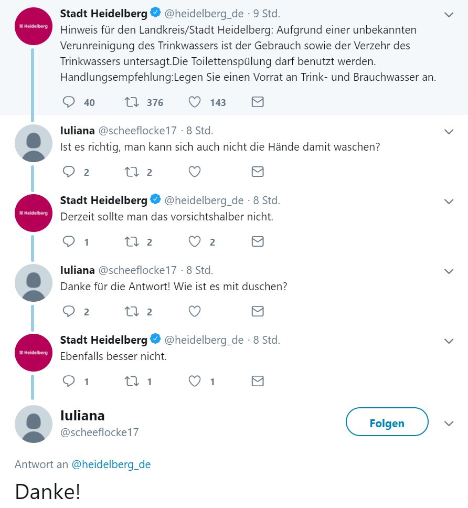Viewport: 468px width, 508px height.
Task: Like the "Derzeit sollte man das" reply
Action: click(x=195, y=241)
